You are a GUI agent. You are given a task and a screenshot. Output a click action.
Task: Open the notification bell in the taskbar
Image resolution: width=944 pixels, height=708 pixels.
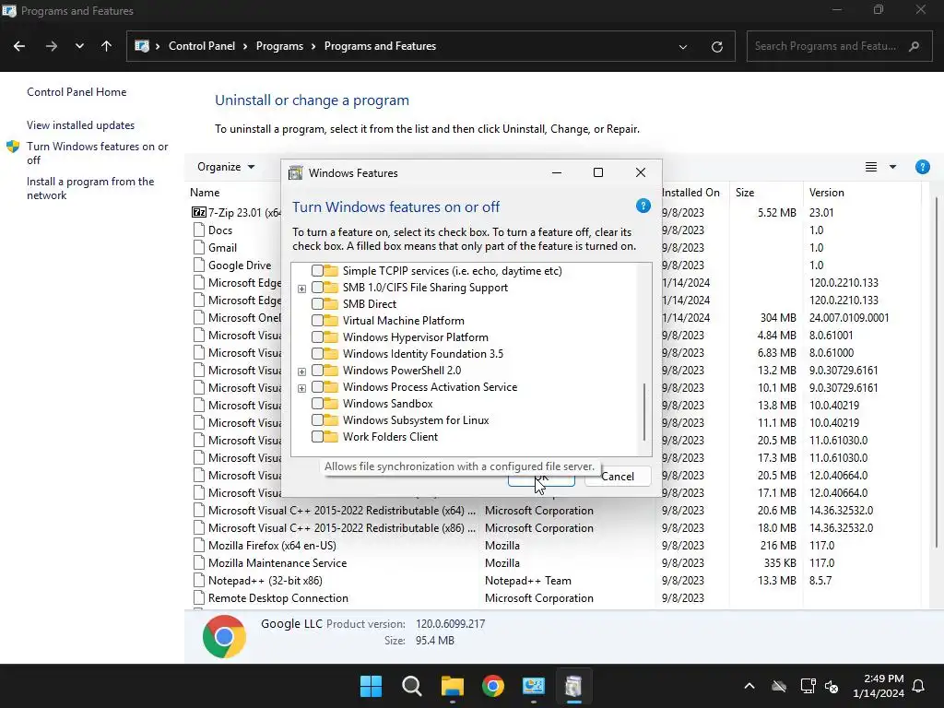(x=919, y=686)
